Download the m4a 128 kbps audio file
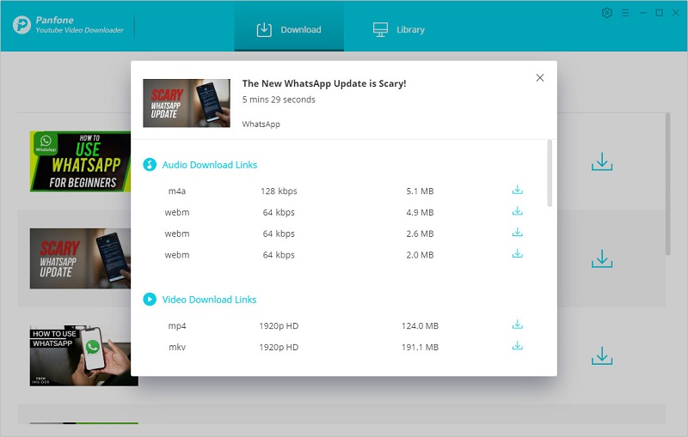The width and height of the screenshot is (688, 437). point(518,190)
